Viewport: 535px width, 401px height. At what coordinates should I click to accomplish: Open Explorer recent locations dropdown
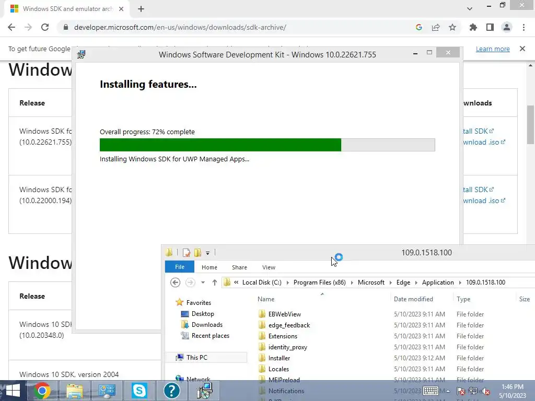point(203,282)
